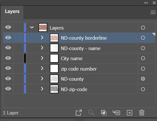Expand the zip code number sublayer

coord(42,68)
